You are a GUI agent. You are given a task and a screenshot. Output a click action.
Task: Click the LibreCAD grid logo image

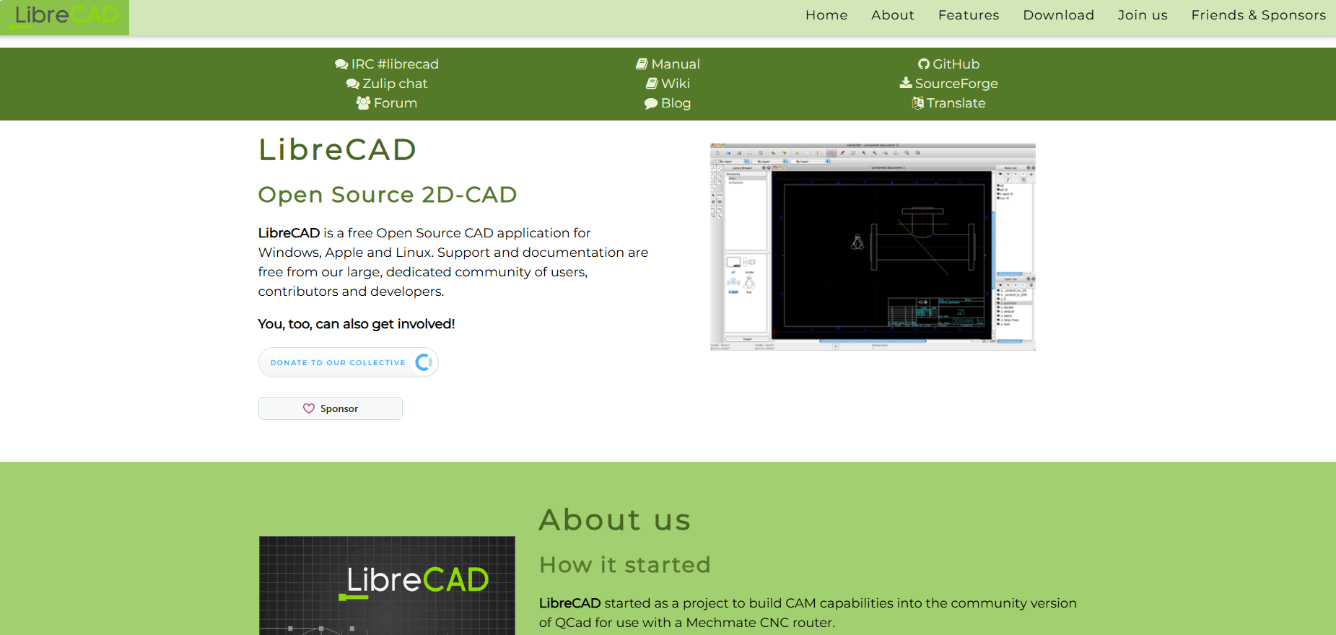point(387,585)
